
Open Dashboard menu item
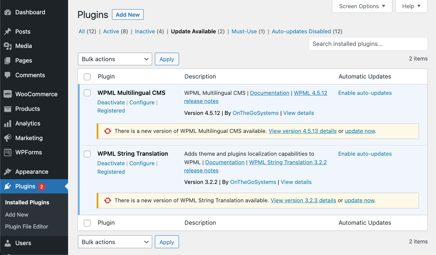click(34, 12)
